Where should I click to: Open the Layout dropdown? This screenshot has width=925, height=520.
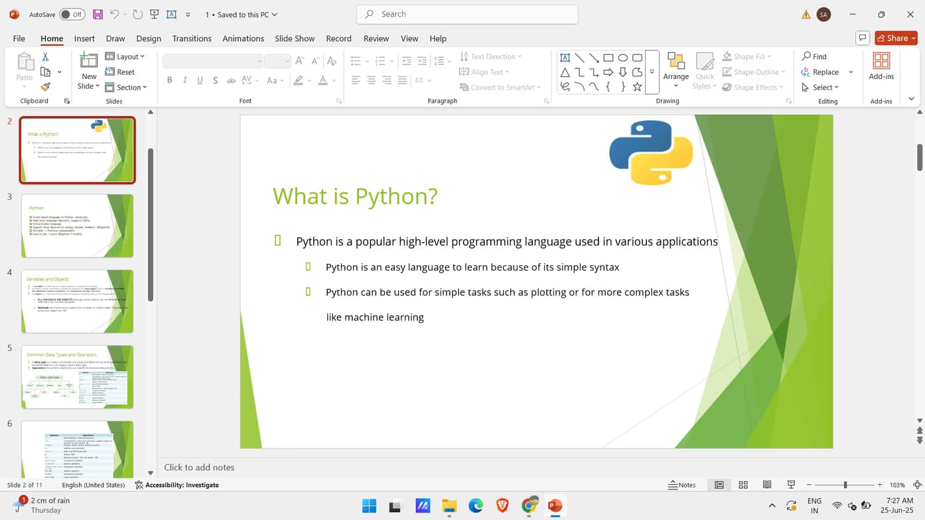126,56
